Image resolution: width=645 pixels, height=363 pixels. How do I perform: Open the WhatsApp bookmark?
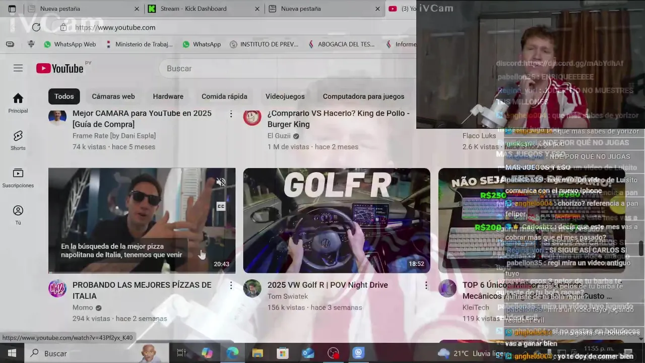tap(202, 44)
